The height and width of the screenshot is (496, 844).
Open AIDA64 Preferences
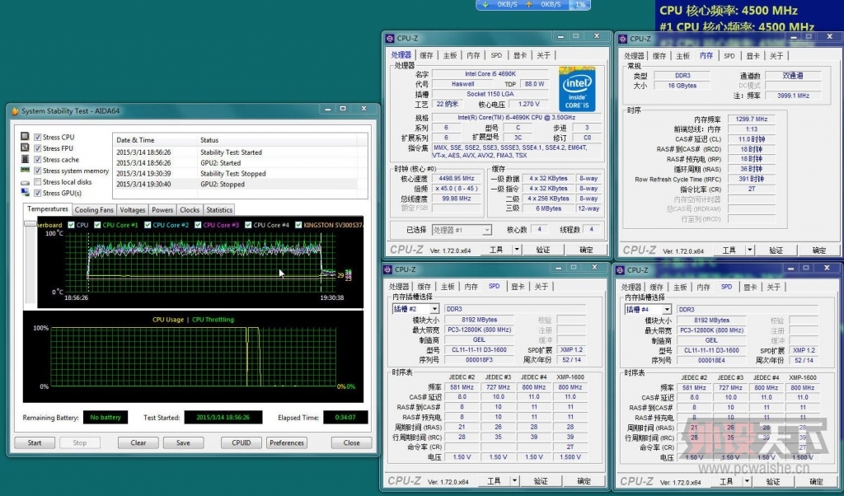[287, 442]
